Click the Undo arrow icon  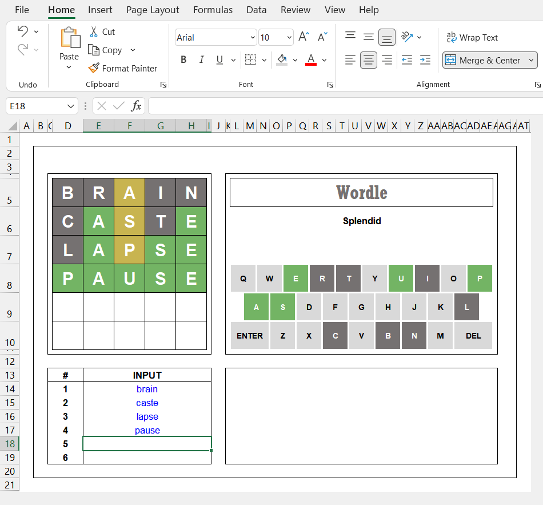point(22,31)
